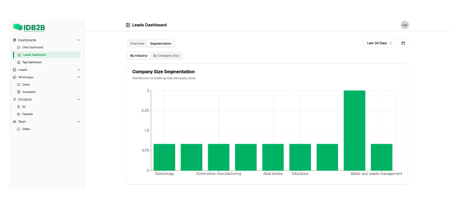Select the Segmentation tab
The width and height of the screenshot is (470, 217).
(x=161, y=43)
